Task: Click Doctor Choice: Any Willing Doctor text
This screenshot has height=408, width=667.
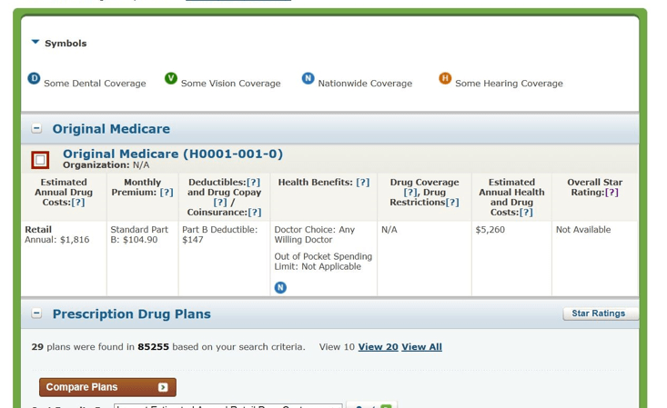Action: click(x=314, y=234)
